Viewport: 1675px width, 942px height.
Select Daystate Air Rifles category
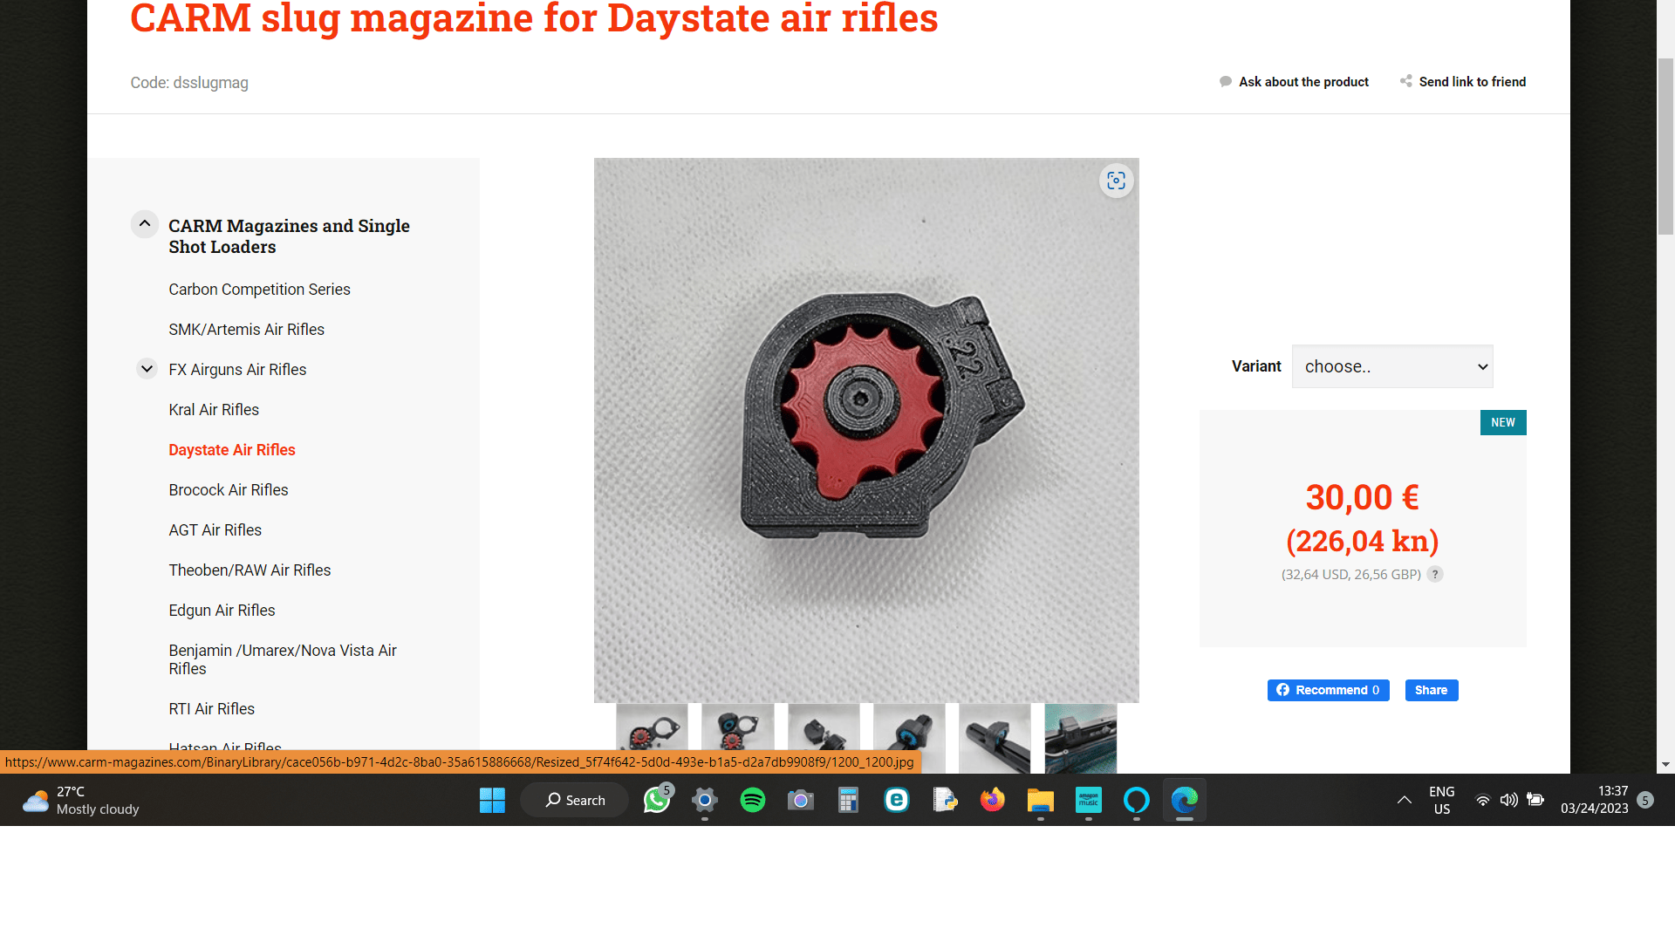(232, 450)
